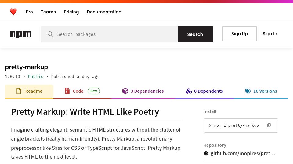Click the git repository diamond icon
The height and width of the screenshot is (164, 293).
(x=206, y=153)
